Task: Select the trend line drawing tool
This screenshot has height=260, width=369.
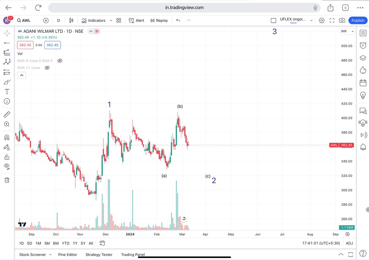Action: click(7, 43)
